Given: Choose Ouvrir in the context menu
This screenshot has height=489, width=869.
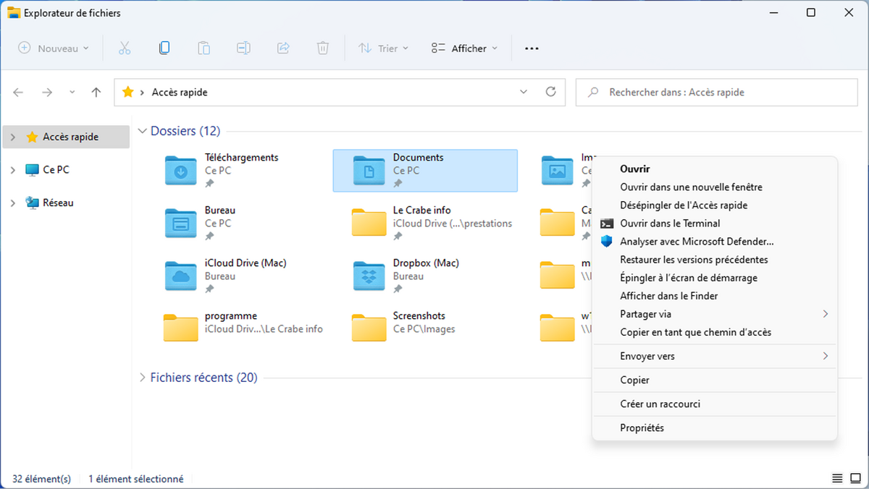Looking at the screenshot, I should pos(715,169).
